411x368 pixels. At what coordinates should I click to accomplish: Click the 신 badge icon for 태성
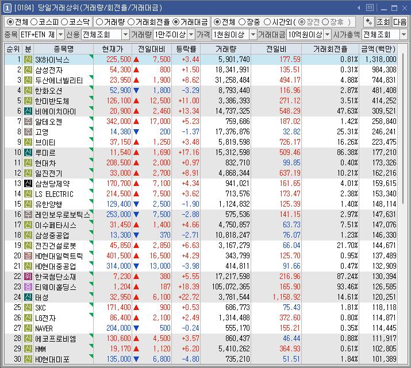(x=28, y=297)
